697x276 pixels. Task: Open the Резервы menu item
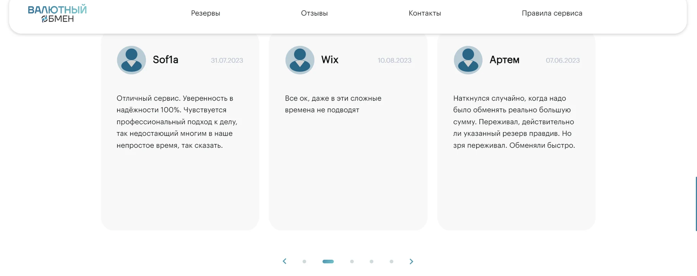coord(206,13)
